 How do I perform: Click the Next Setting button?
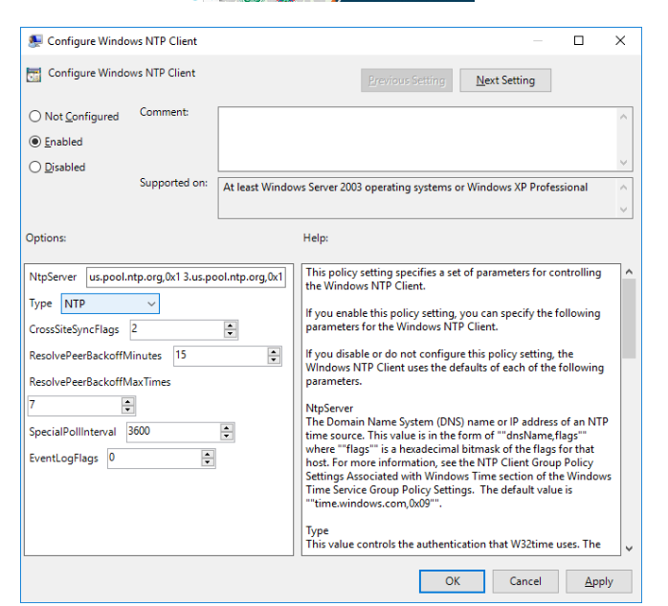click(505, 80)
